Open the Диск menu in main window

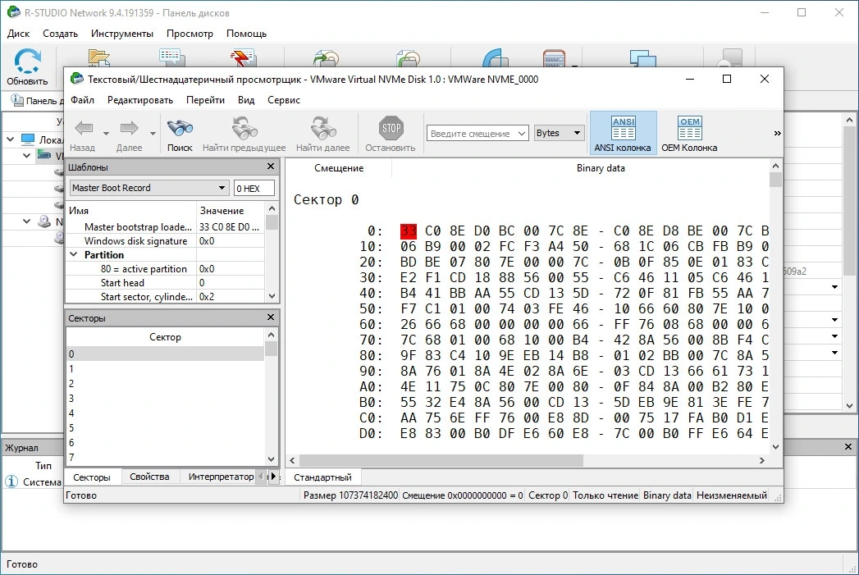19,34
